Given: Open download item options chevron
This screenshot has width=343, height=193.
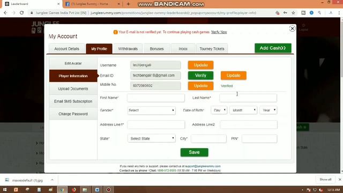Looking at the screenshot, I should pos(52,180).
